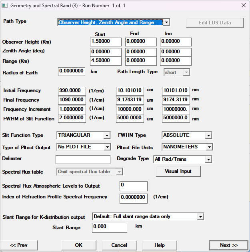Screen dimensions: 250x252
Task: Click Range Start field showing 4.50000
Action: (106, 61)
